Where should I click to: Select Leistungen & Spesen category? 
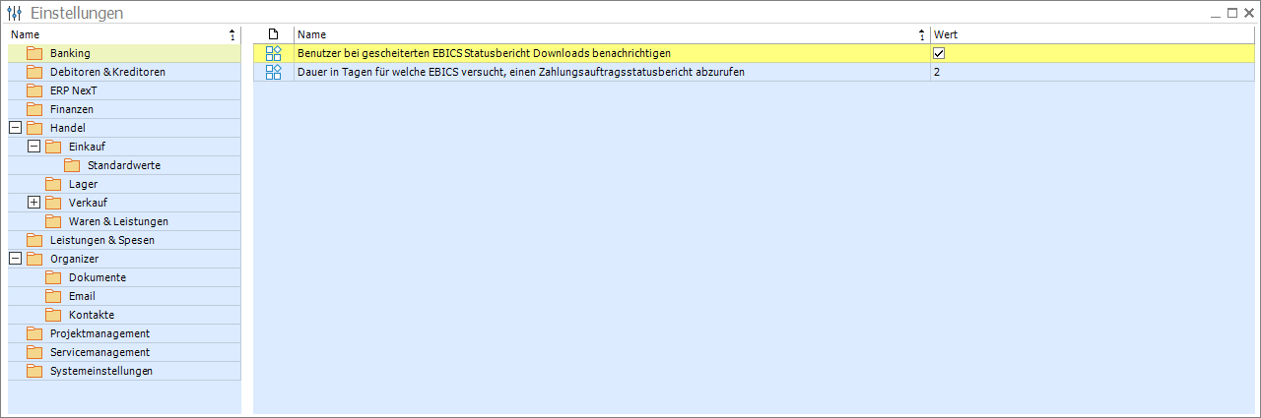click(x=102, y=240)
